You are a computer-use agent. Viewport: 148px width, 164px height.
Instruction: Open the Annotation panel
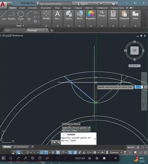tap(58, 19)
